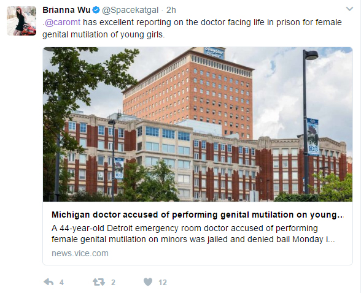Click the reply count 4

tap(61, 282)
